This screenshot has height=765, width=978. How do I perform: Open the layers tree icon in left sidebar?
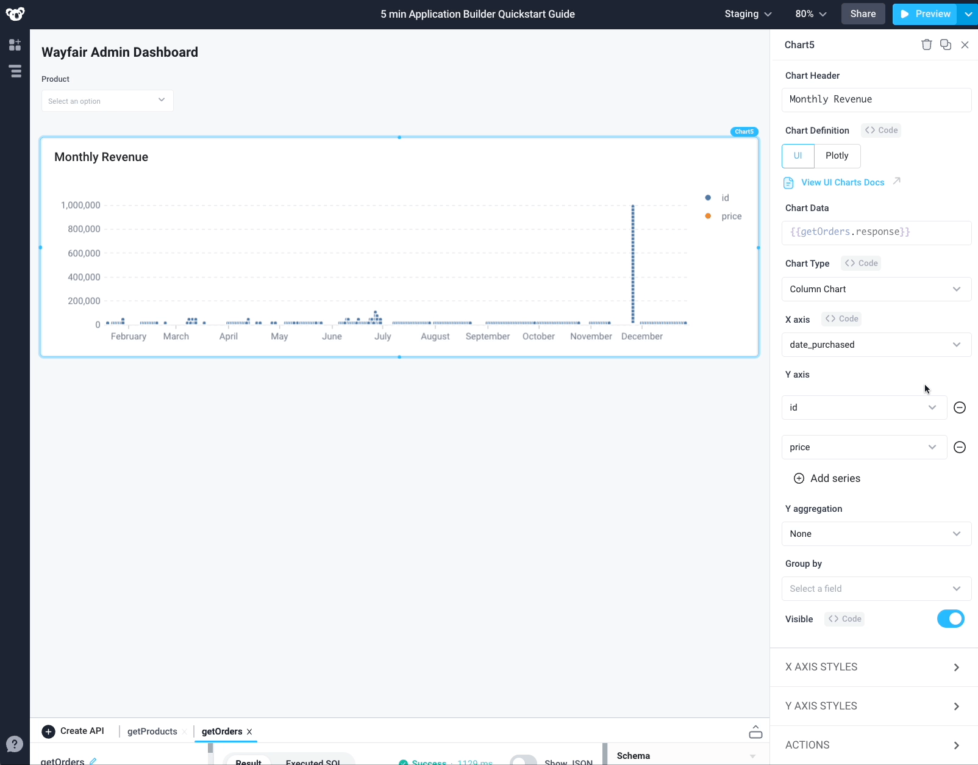coord(15,71)
